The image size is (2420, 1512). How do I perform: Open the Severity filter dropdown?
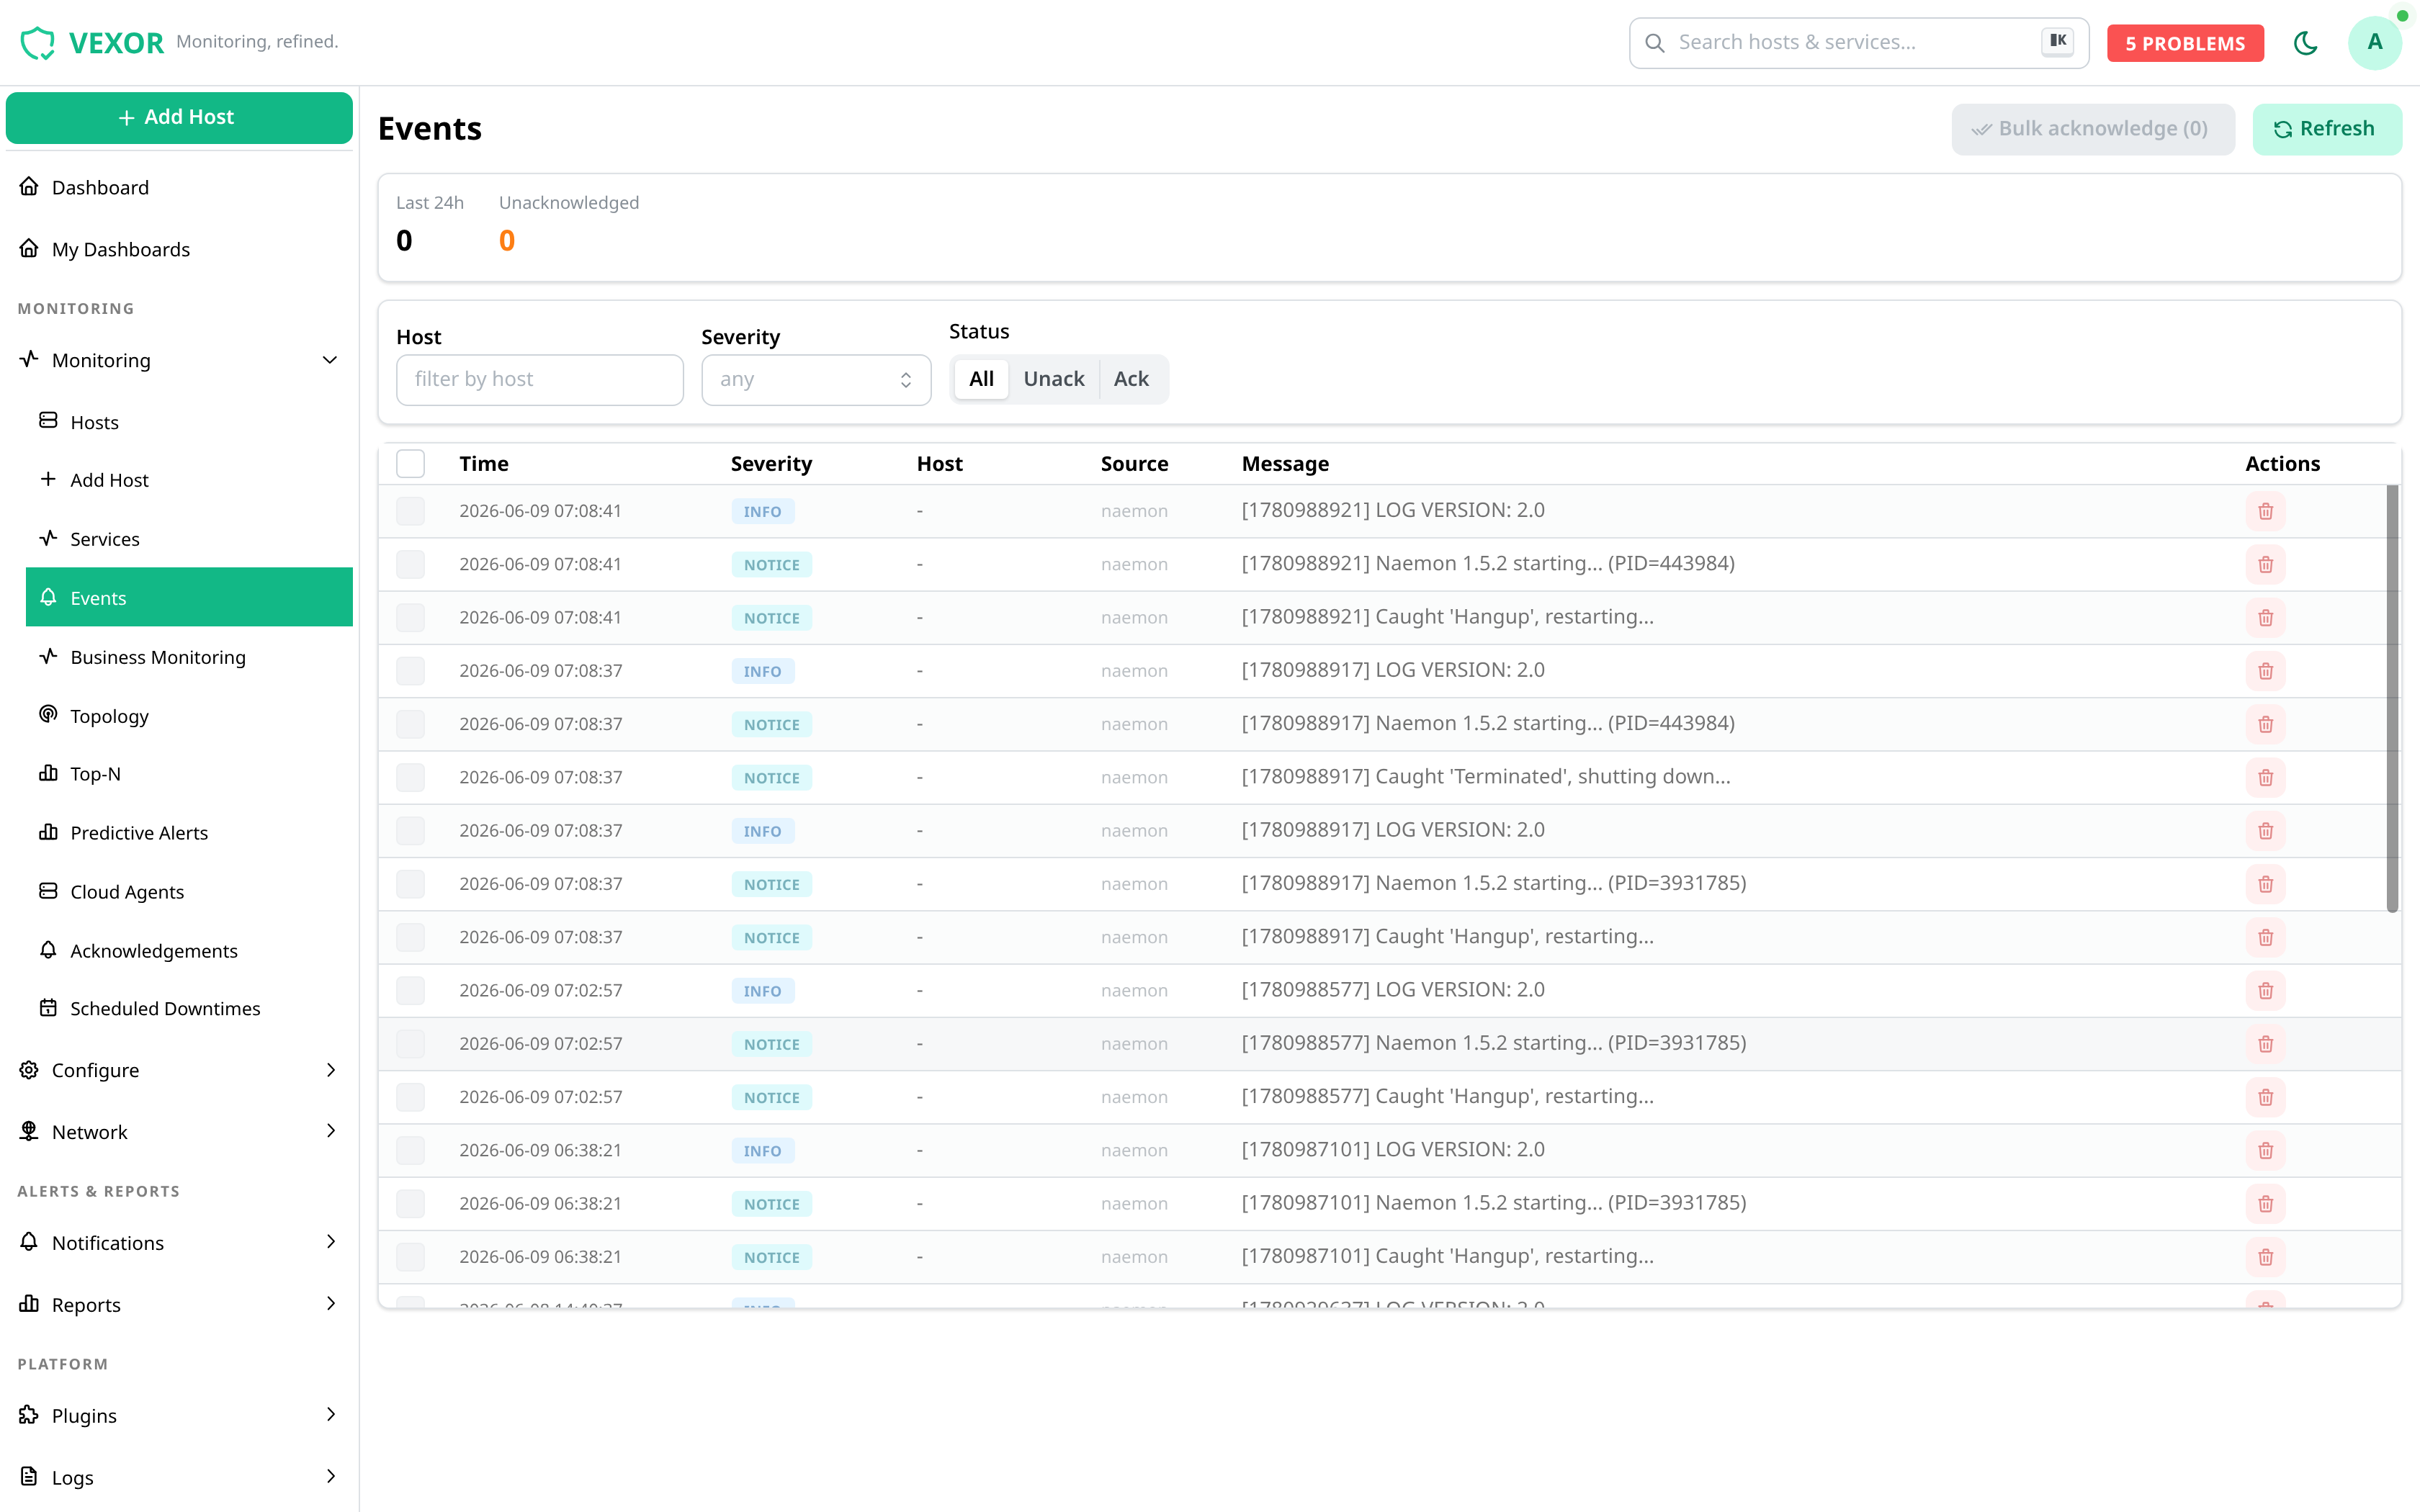click(816, 380)
